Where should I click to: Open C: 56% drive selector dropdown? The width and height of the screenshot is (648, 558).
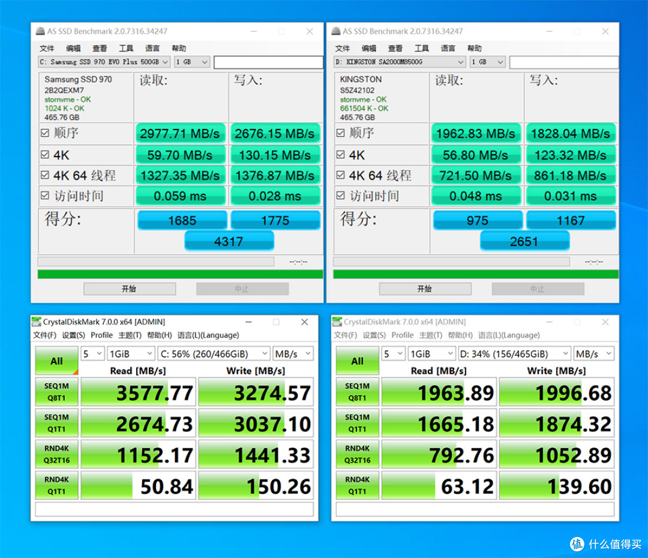(214, 354)
